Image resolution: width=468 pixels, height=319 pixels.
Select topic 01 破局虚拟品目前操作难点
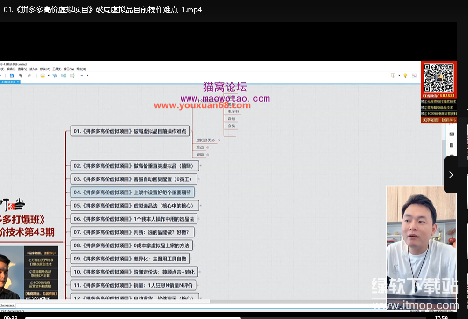[130, 131]
